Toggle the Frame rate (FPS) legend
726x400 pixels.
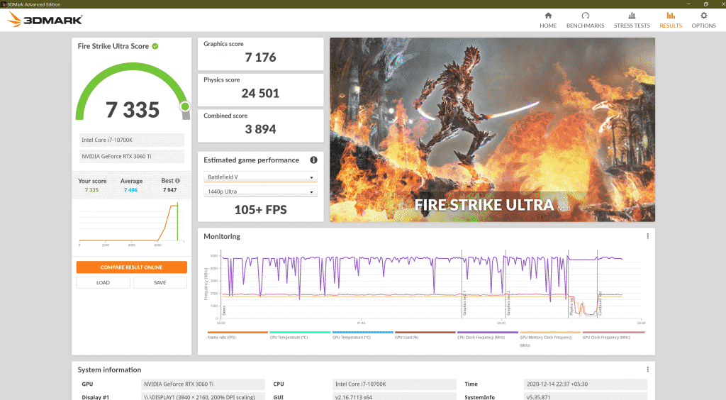(238, 335)
